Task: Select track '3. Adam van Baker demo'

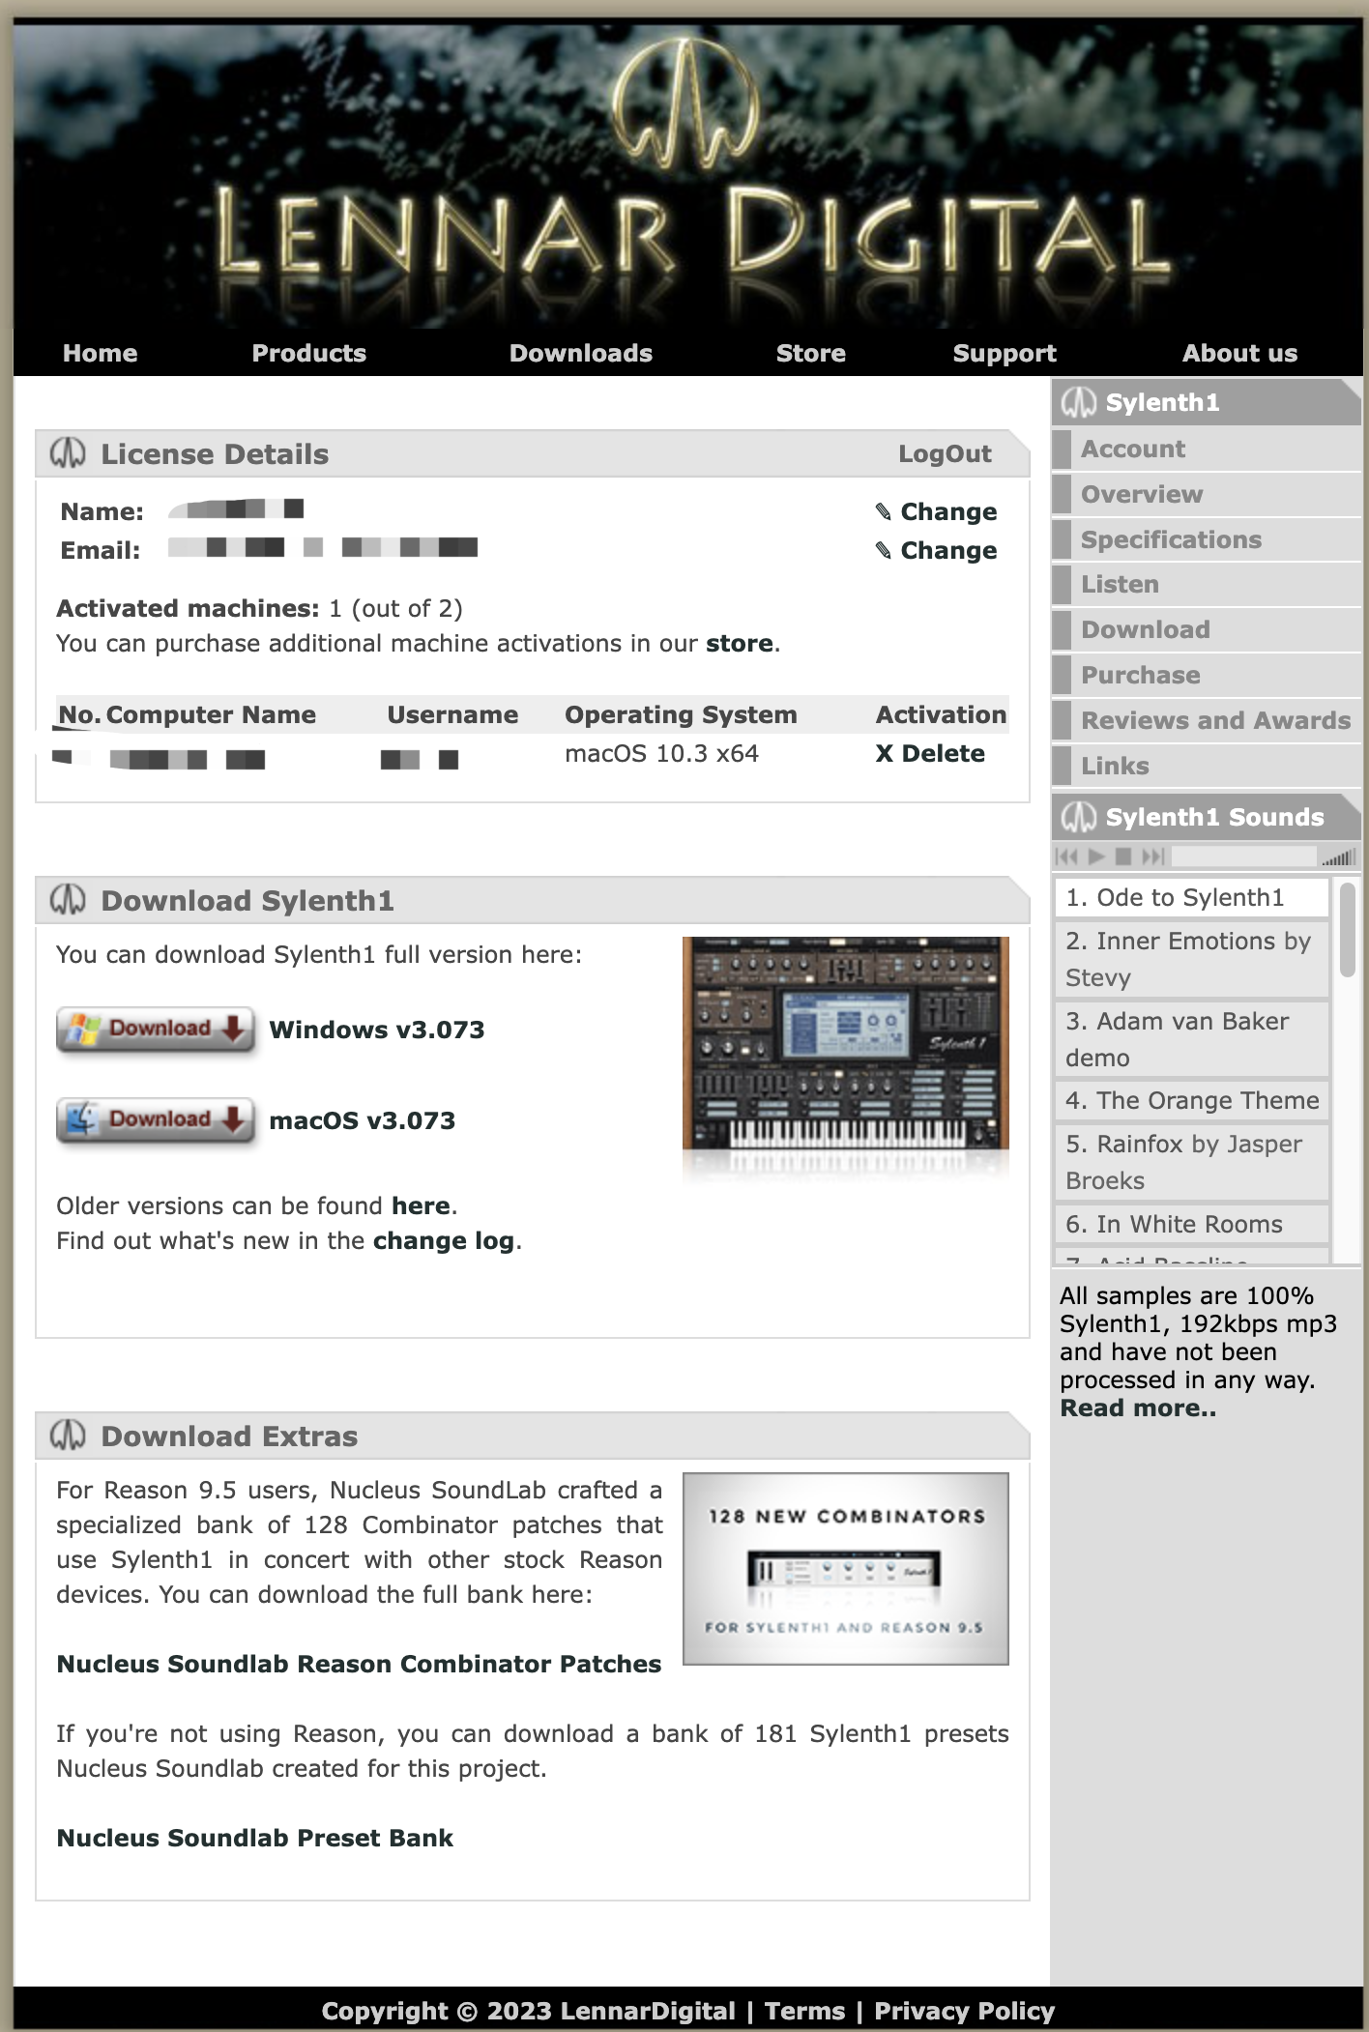Action: pos(1192,1040)
